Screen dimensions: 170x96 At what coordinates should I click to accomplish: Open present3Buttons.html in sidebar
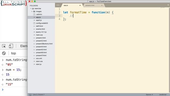[44, 44]
